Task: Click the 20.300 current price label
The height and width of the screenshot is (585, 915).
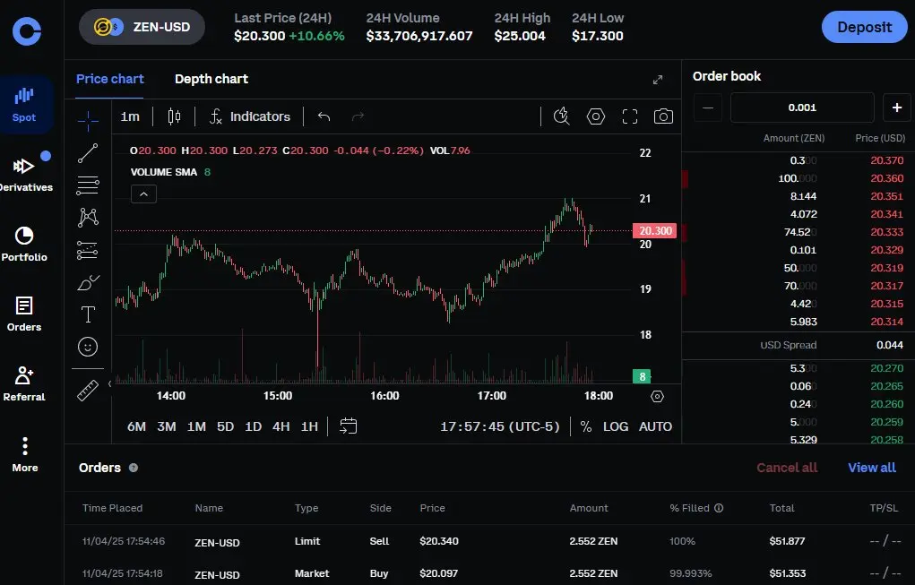Action: pos(655,231)
